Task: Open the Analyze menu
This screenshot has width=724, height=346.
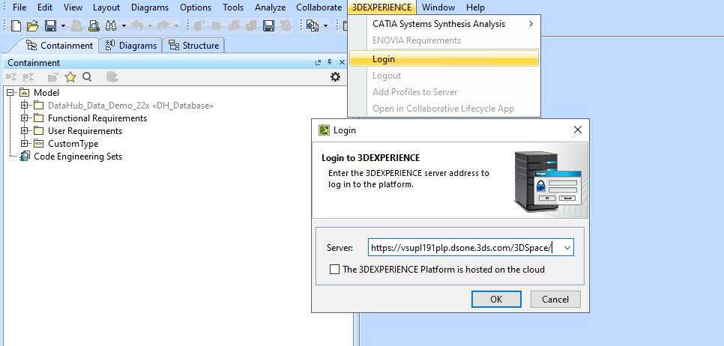Action: (270, 7)
